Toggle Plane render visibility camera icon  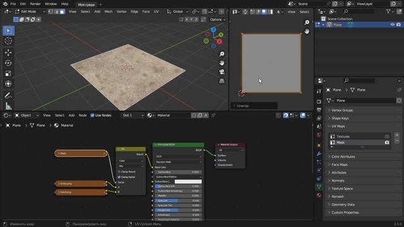398,25
